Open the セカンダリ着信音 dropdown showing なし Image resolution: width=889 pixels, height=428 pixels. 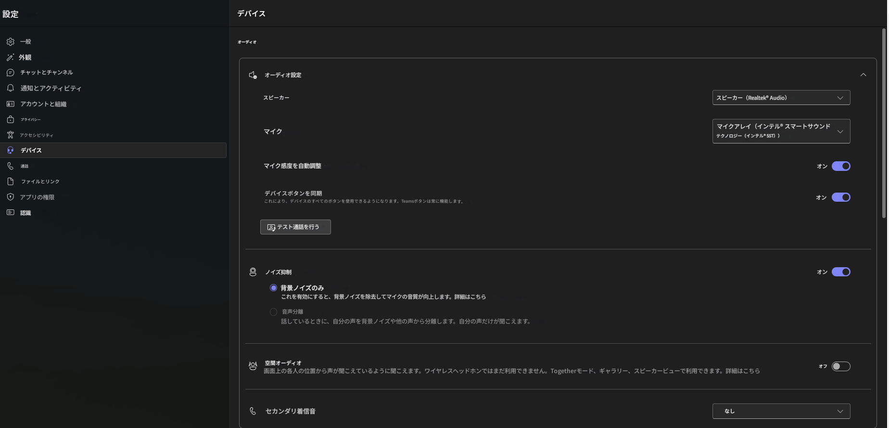(781, 411)
